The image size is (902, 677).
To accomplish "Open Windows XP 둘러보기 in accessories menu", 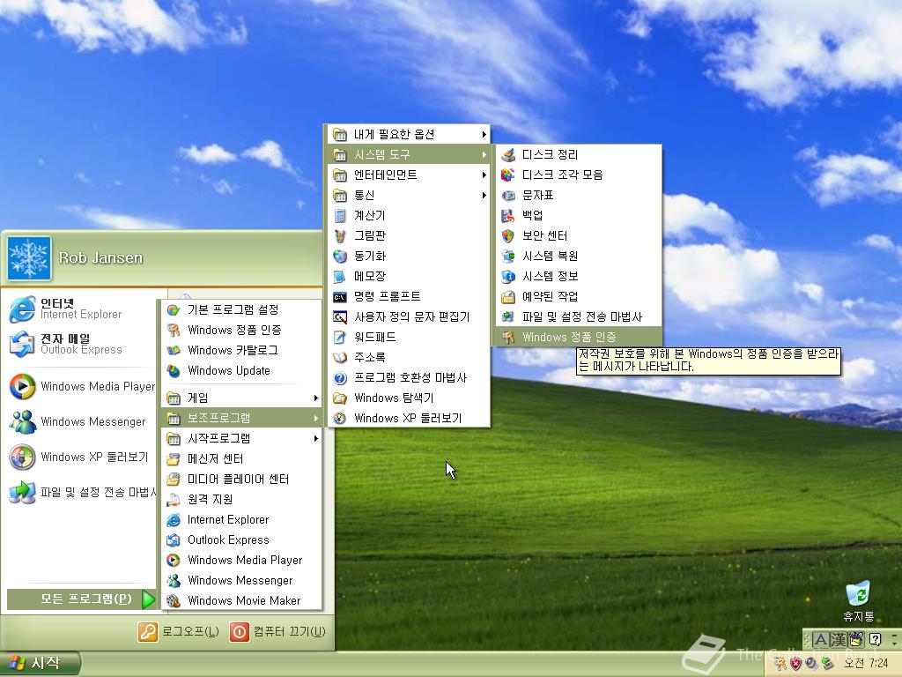I will [409, 418].
